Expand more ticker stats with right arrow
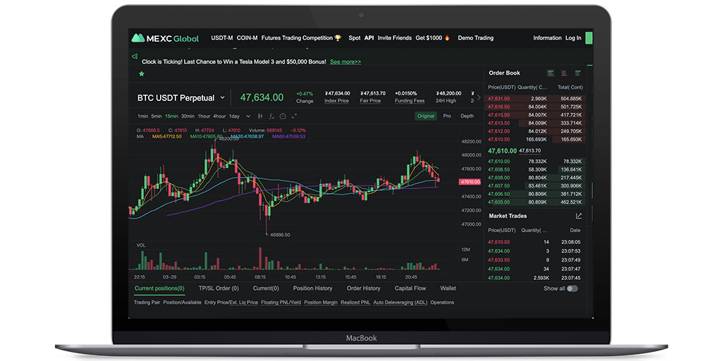The height and width of the screenshot is (361, 722). (x=479, y=97)
